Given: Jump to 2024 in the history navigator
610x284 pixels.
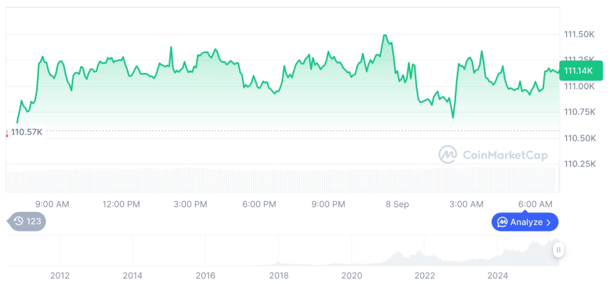Looking at the screenshot, I should point(498,275).
